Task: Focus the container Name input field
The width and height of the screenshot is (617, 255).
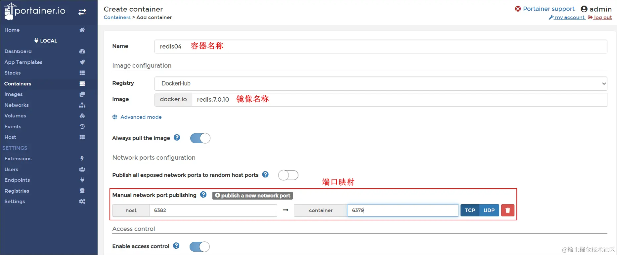Action: [381, 47]
